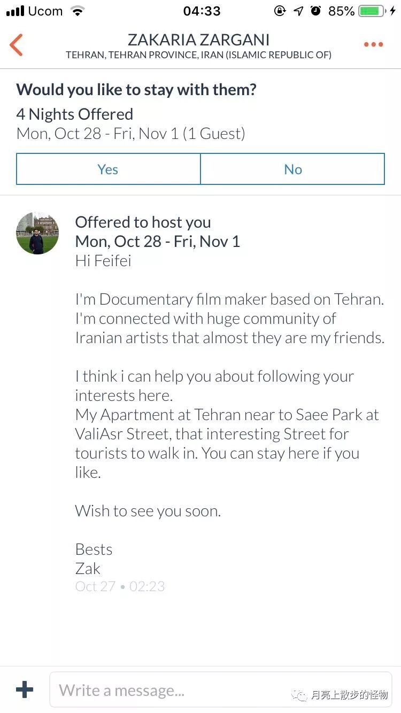Open the three-dot more options menu
The width and height of the screenshot is (401, 713).
click(373, 45)
